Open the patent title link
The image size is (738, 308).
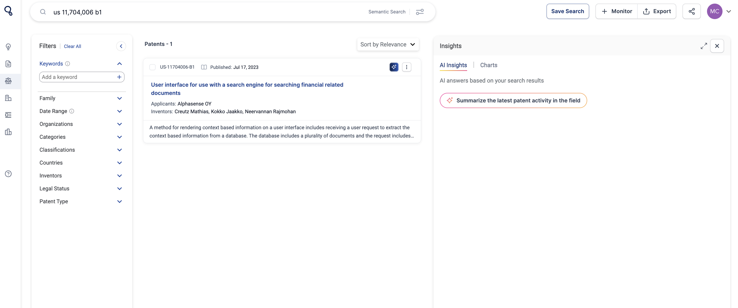pos(247,89)
